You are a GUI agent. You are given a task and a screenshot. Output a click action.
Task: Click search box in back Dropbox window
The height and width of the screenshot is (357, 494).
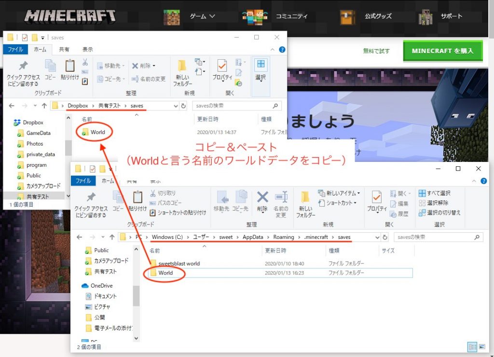[x=237, y=106]
